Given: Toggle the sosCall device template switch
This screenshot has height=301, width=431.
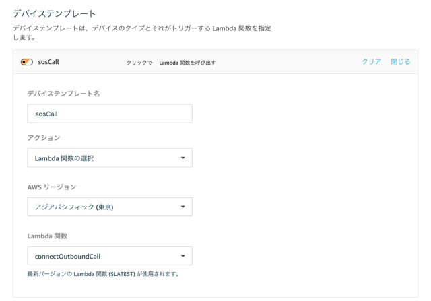Looking at the screenshot, I should pos(27,62).
